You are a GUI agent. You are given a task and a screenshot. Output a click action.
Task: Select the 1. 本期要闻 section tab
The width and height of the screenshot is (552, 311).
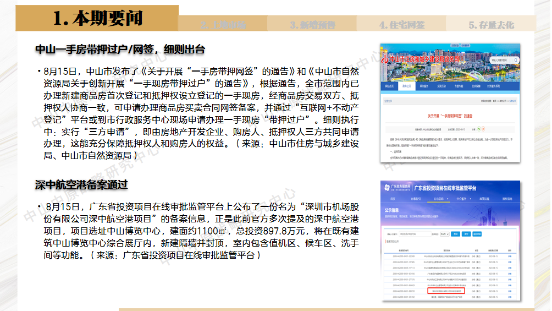click(x=98, y=18)
